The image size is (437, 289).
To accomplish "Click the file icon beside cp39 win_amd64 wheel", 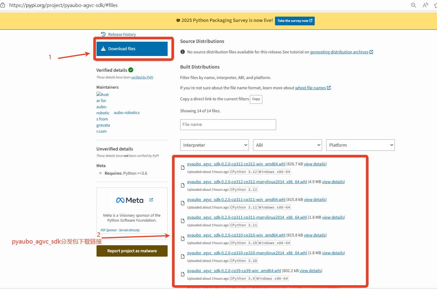I will tap(183, 274).
